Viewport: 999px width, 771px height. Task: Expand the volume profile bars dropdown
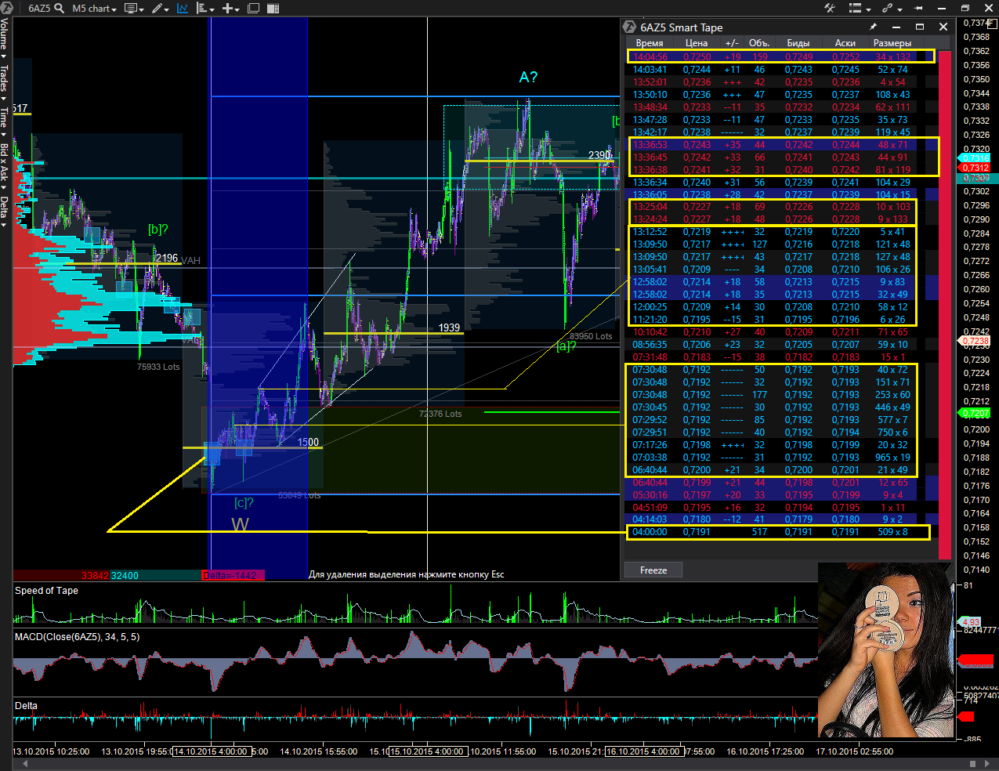205,9
